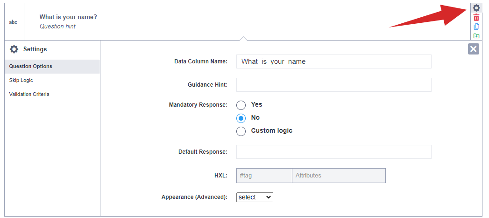Image resolution: width=489 pixels, height=218 pixels.
Task: Click the 'Question hint' placeholder text
Action: click(x=57, y=27)
